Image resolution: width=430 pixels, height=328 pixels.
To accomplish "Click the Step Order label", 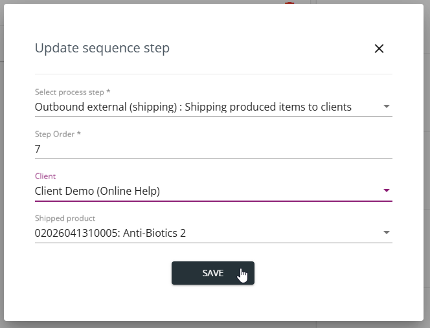I will click(58, 134).
